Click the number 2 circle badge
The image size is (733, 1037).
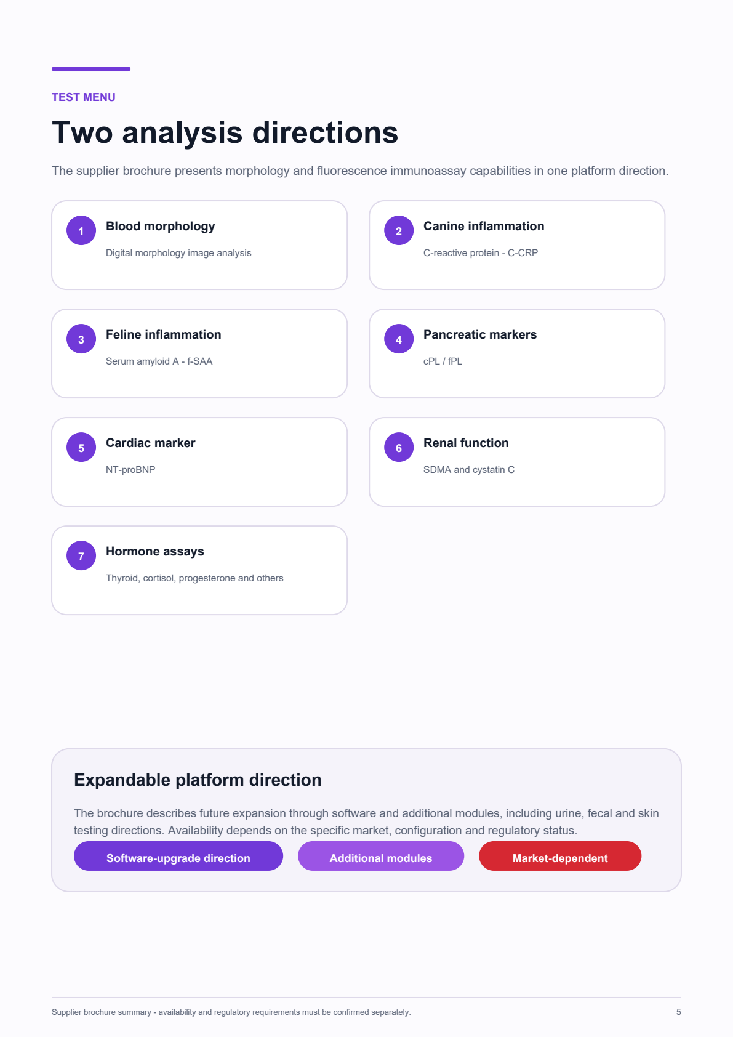399,230
